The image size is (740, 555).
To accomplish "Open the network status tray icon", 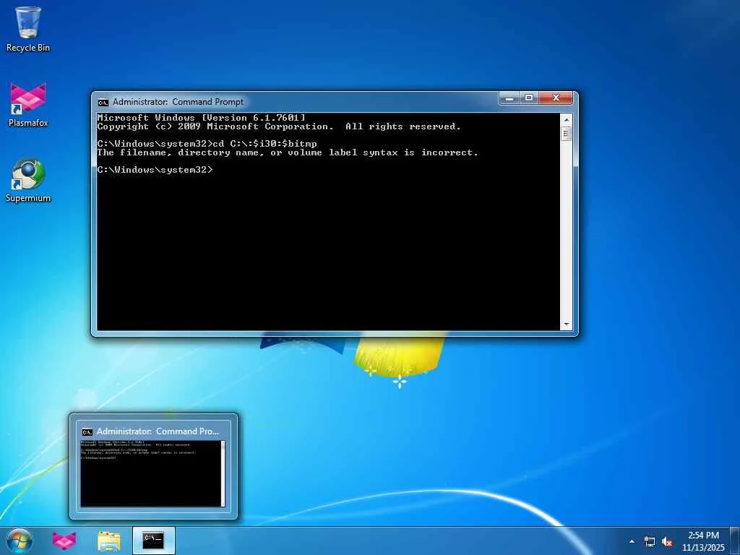I will point(650,541).
